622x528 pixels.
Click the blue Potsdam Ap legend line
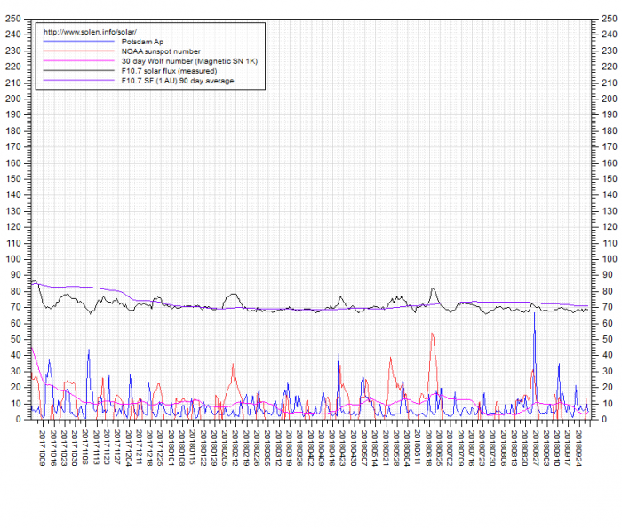(x=80, y=42)
